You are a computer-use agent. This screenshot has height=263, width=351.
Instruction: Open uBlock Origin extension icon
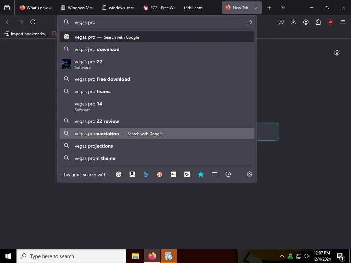pos(330,22)
